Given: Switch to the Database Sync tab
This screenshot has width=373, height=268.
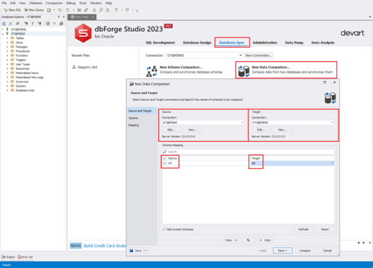Looking at the screenshot, I should click(232, 43).
